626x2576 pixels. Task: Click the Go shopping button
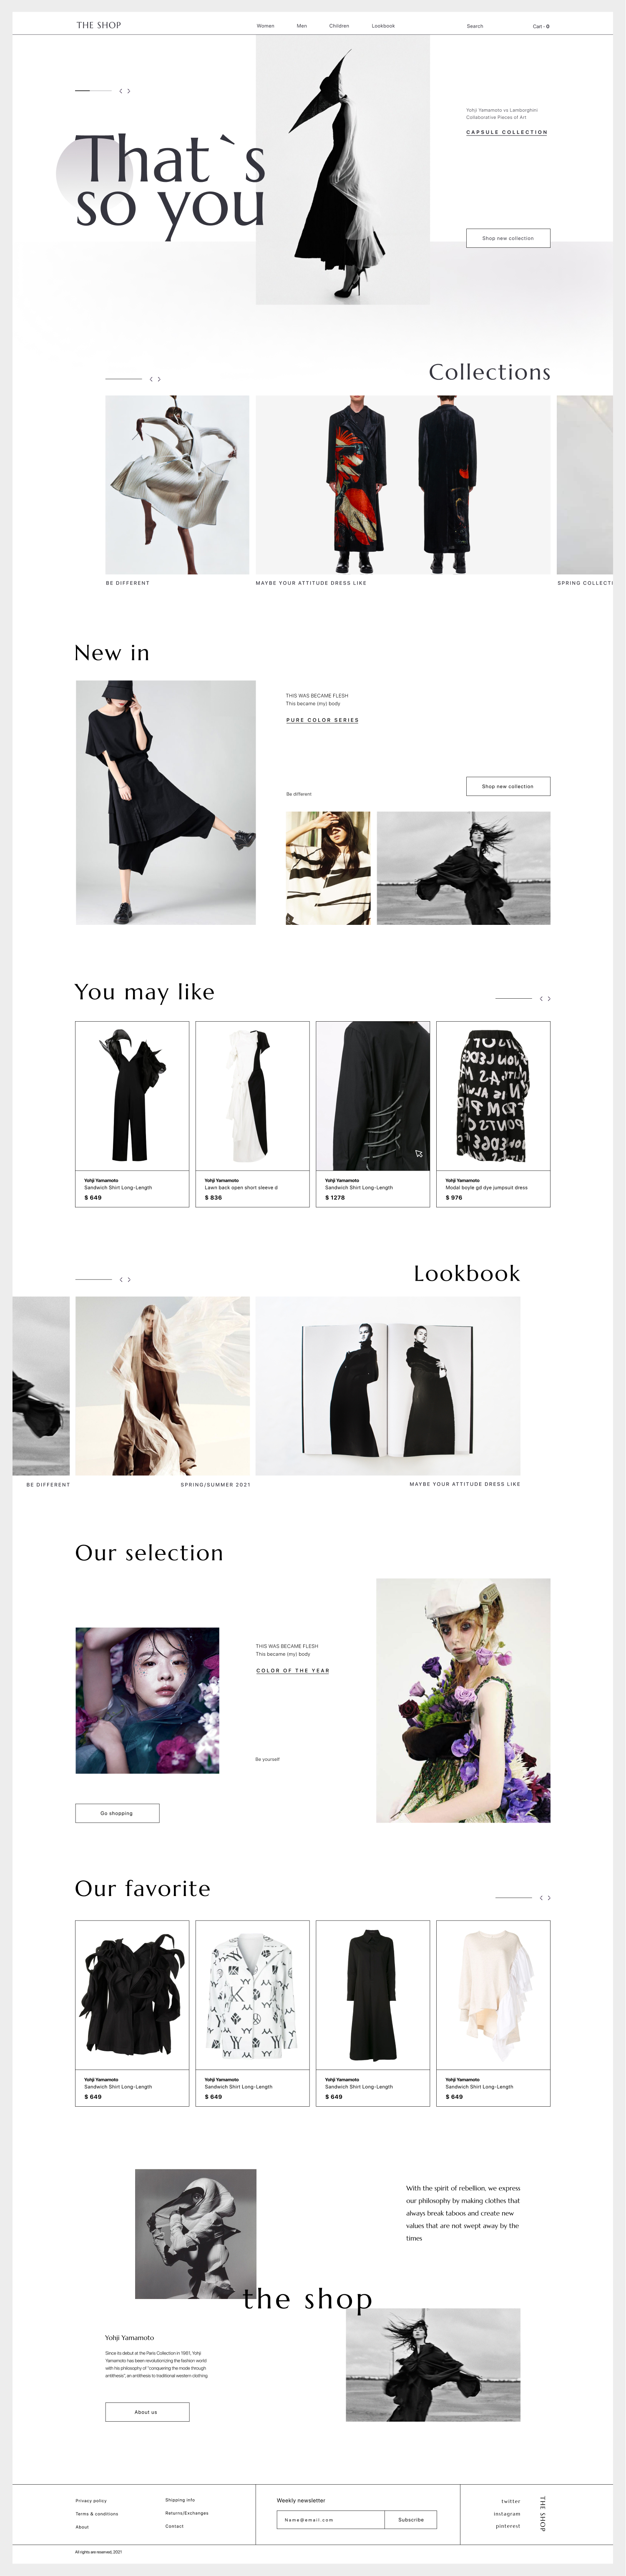pos(117,1812)
